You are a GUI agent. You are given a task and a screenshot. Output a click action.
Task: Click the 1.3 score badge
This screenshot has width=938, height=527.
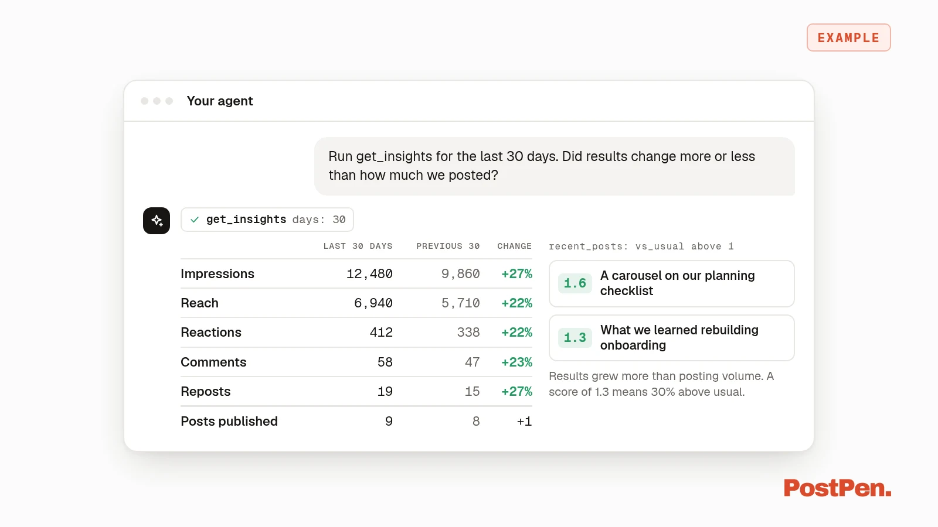[x=575, y=338]
